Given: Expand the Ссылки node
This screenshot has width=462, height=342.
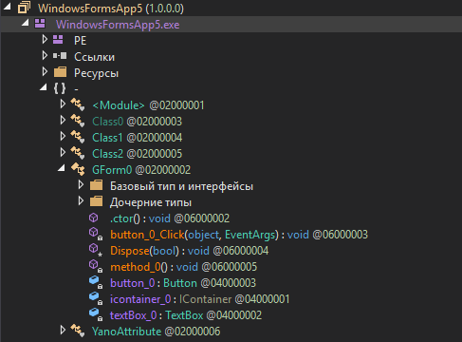Looking at the screenshot, I should coord(45,55).
